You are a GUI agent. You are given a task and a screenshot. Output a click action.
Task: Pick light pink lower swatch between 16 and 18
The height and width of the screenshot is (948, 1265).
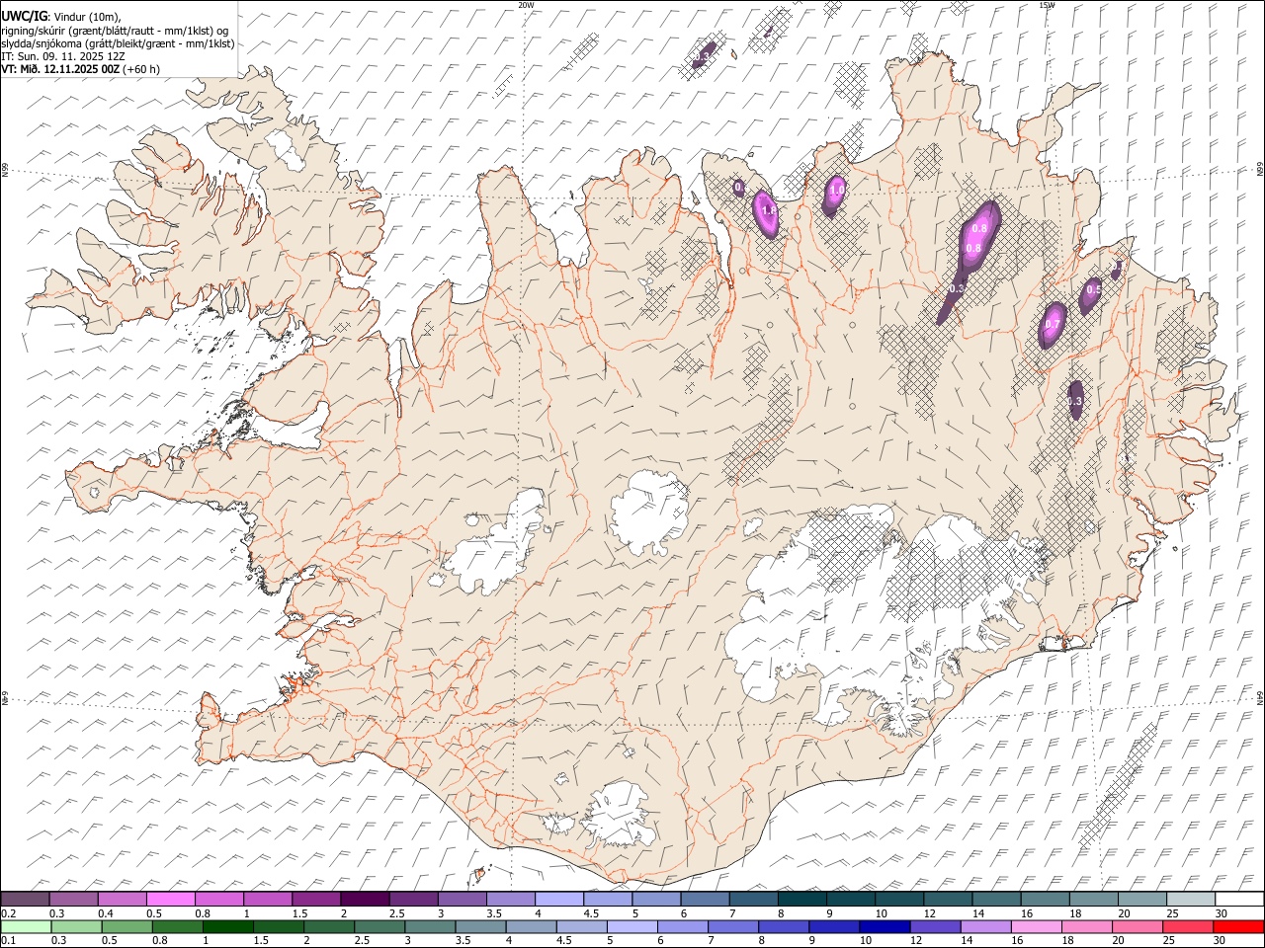click(x=1035, y=926)
